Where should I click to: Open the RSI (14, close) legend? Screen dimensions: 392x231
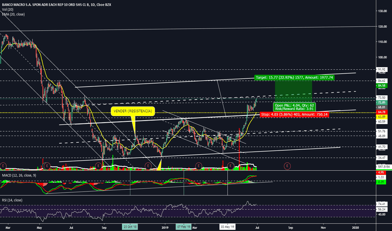click(x=12, y=200)
